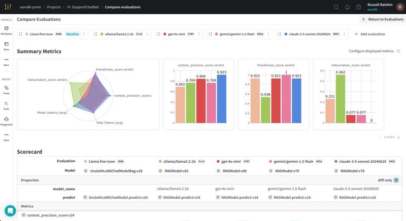Open the help question-mark icon
The width and height of the screenshot is (406, 221).
pyautogui.click(x=358, y=7)
